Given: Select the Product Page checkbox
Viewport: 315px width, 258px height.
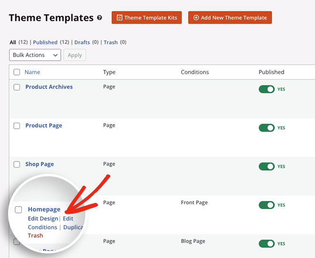Looking at the screenshot, I should pos(17,126).
